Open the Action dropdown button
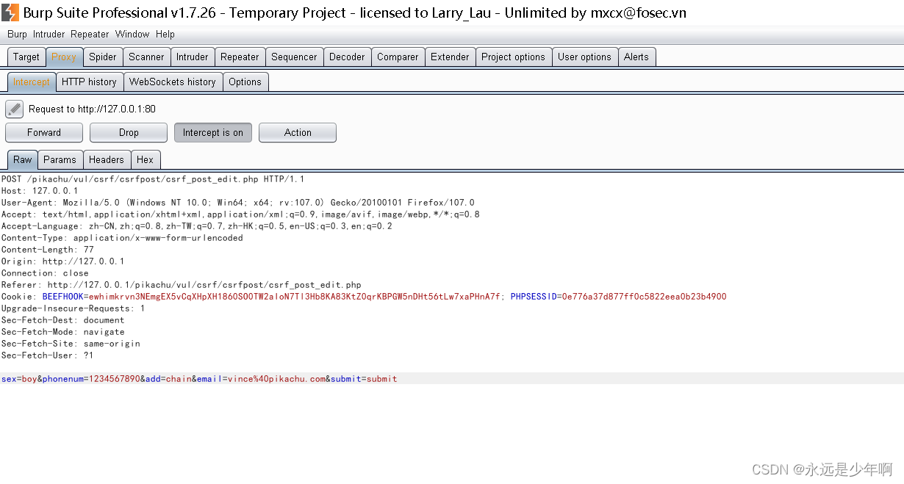The image size is (904, 484). [298, 133]
